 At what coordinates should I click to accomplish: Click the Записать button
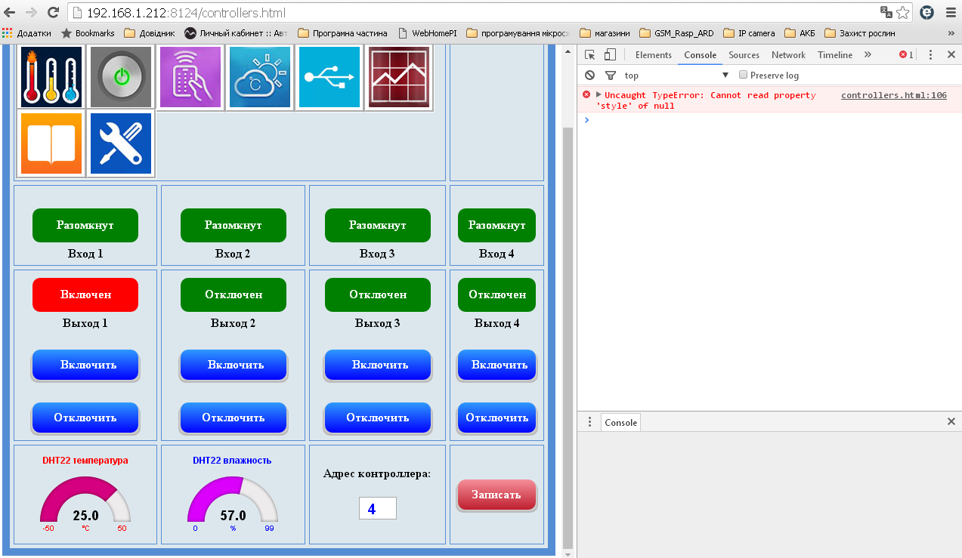(497, 495)
